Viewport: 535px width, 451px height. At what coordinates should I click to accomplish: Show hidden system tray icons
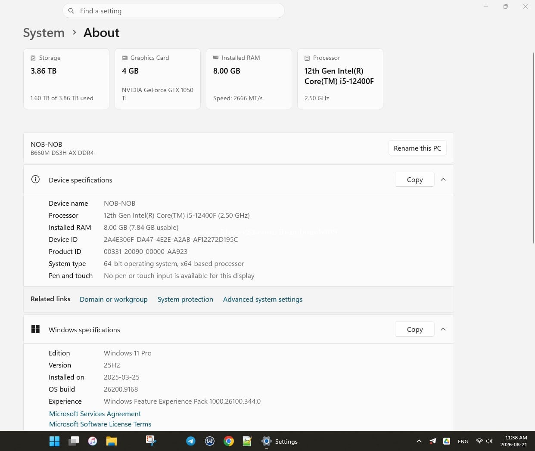point(419,441)
